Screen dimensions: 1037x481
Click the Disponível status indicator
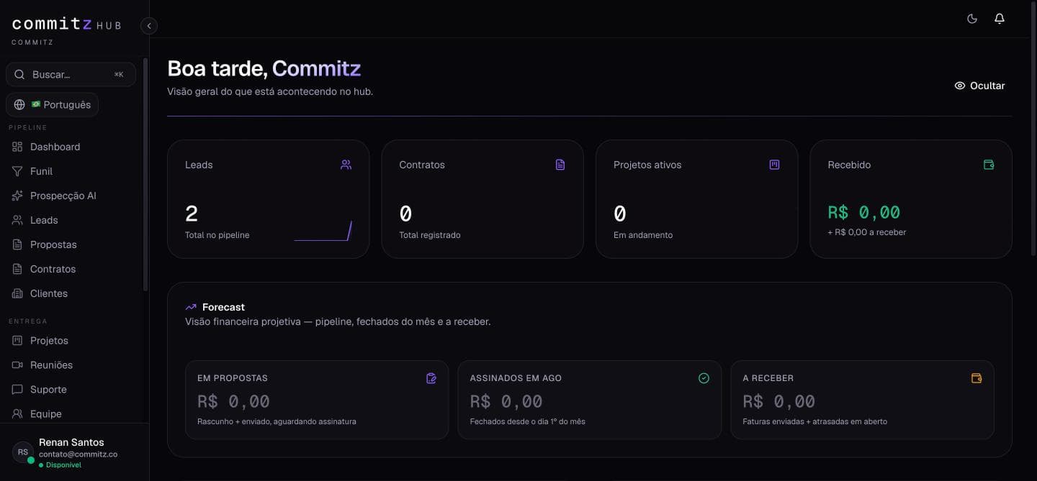60,465
